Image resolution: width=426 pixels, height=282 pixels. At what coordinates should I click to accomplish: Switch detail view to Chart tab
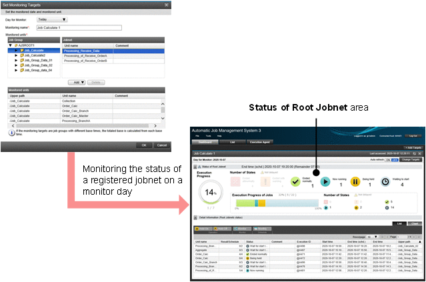(415, 223)
